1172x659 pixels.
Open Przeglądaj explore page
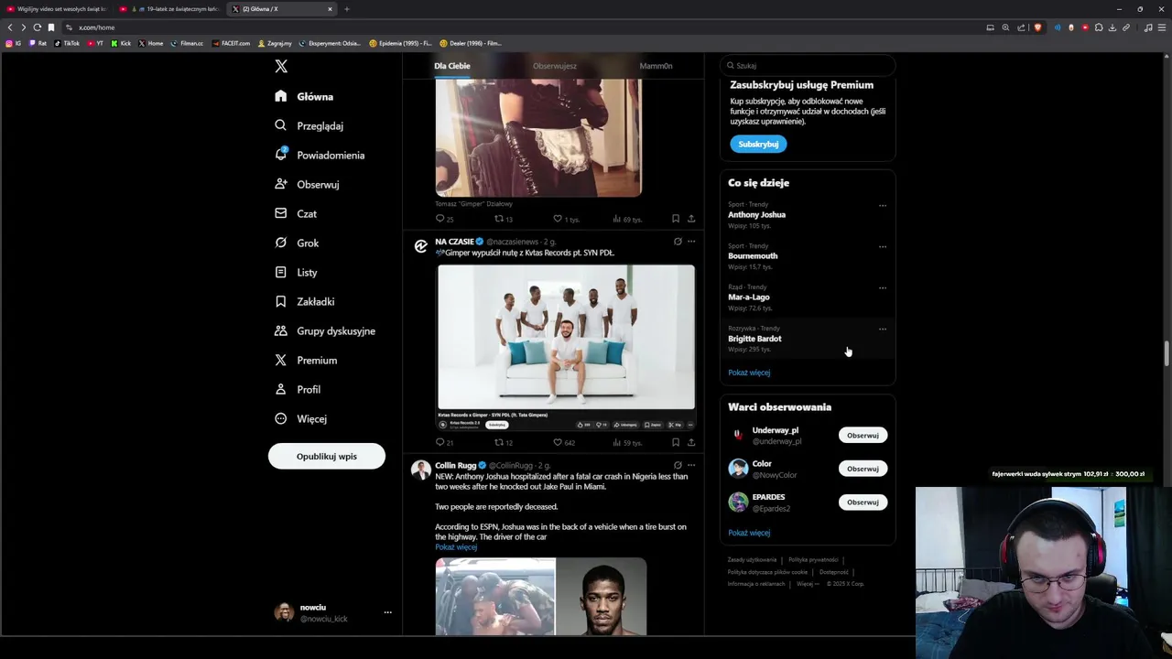309,125
